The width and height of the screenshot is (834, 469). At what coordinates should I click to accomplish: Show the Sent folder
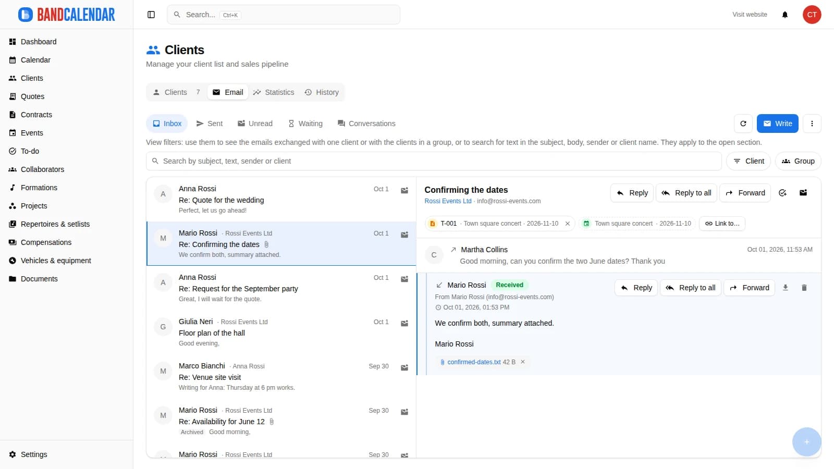click(209, 124)
